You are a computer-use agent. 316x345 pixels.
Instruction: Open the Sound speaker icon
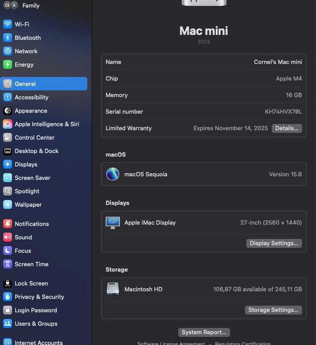pos(7,237)
